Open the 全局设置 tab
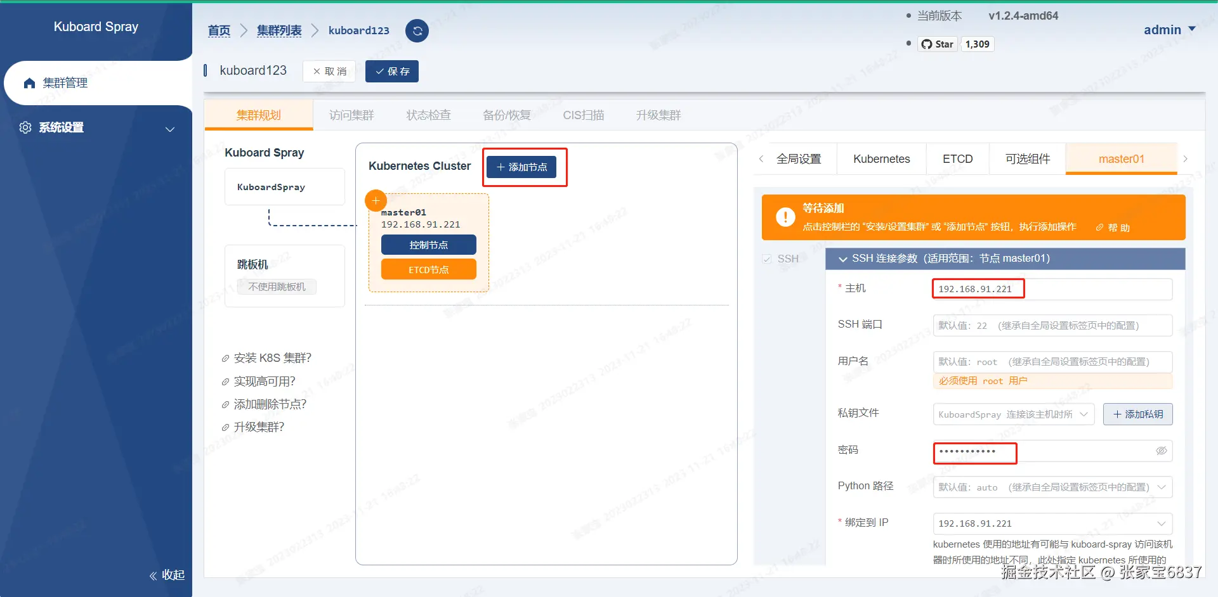Image resolution: width=1218 pixels, height=597 pixels. [799, 159]
